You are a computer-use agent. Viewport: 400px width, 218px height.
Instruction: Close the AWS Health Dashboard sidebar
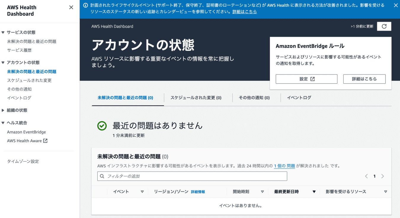71,7
